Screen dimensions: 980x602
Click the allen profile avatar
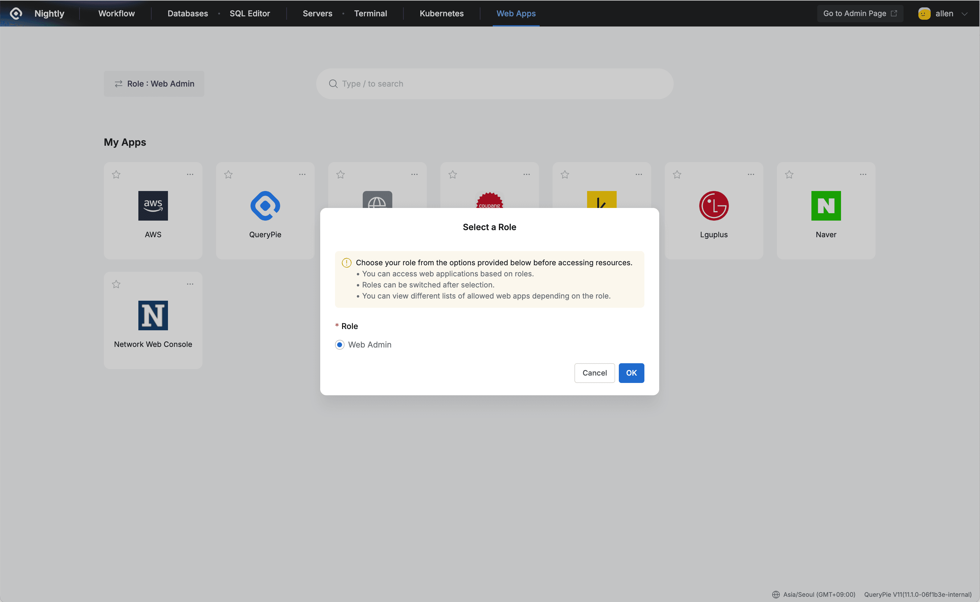click(x=924, y=13)
